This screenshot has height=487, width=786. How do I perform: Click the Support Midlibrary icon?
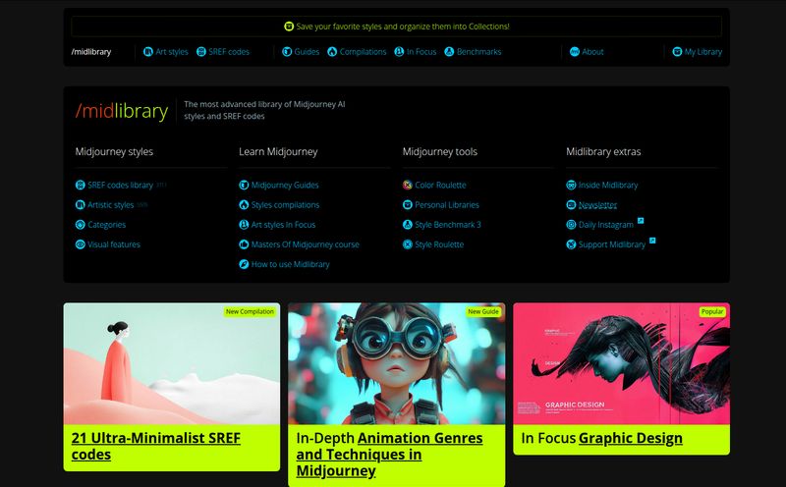pos(571,244)
